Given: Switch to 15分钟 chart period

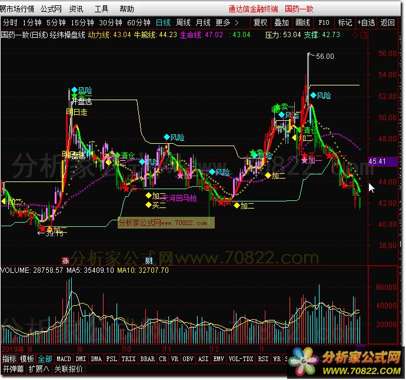Looking at the screenshot, I should coord(82,23).
